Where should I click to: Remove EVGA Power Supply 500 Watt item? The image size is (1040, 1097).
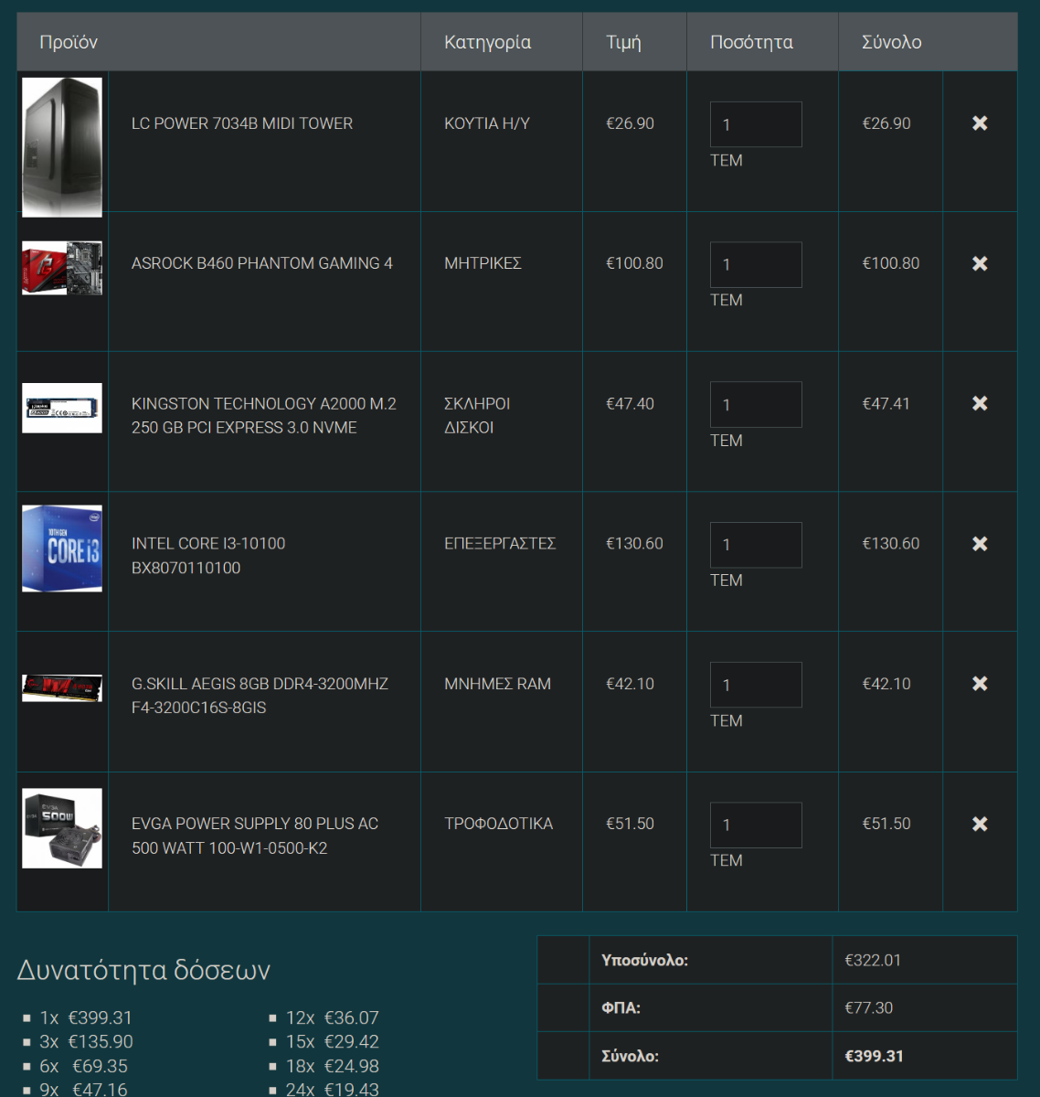[980, 824]
